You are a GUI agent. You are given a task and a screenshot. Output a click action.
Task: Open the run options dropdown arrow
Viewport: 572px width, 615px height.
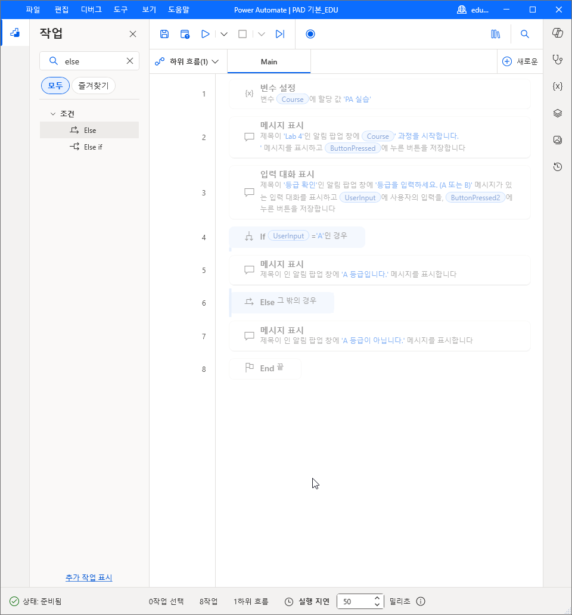pyautogui.click(x=224, y=34)
